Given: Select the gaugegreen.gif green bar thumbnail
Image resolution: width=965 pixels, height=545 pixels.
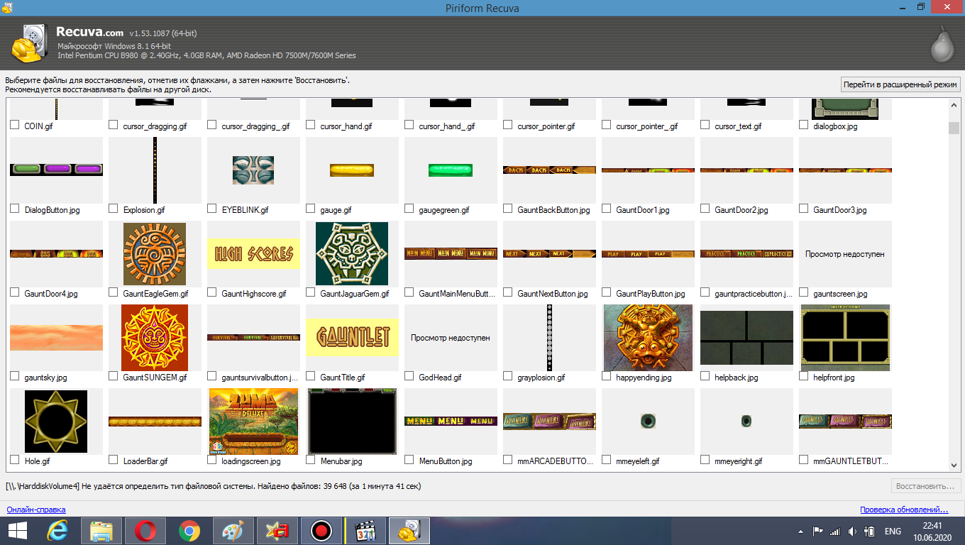Looking at the screenshot, I should [x=451, y=170].
